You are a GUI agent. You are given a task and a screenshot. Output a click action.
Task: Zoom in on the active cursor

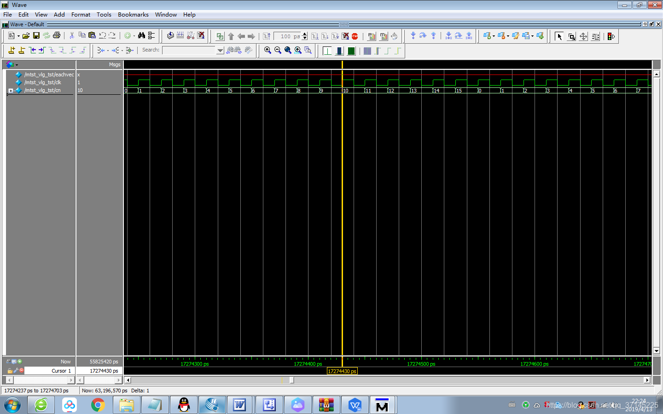coord(298,50)
